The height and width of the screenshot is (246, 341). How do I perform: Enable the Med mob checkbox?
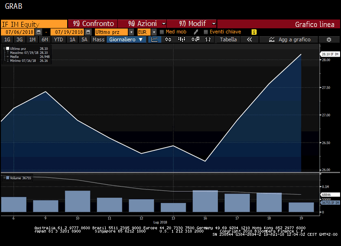pos(162,32)
